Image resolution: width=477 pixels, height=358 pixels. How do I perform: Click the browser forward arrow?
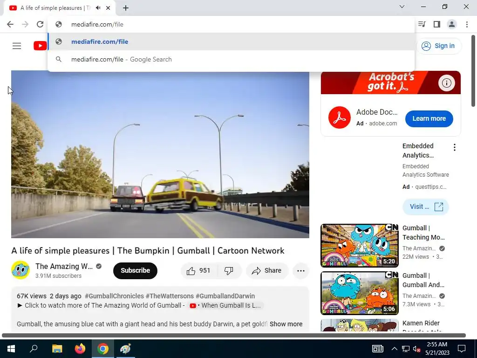click(x=25, y=24)
